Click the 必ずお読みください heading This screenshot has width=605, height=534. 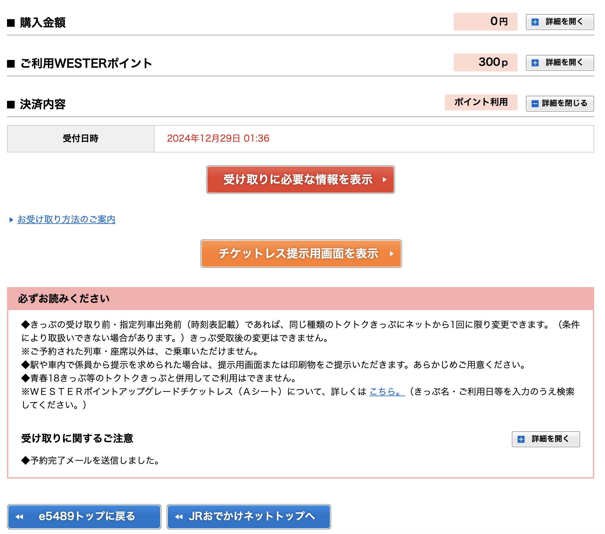[x=64, y=299]
